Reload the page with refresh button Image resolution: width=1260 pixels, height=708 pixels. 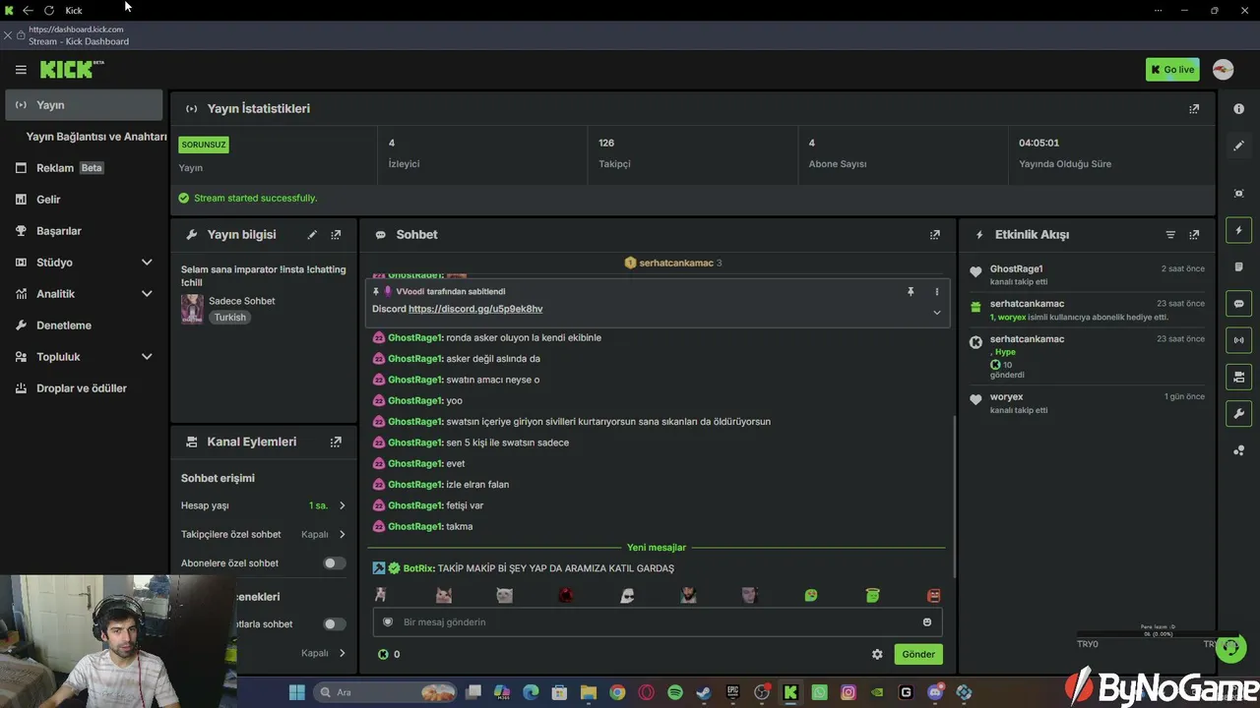tap(48, 11)
